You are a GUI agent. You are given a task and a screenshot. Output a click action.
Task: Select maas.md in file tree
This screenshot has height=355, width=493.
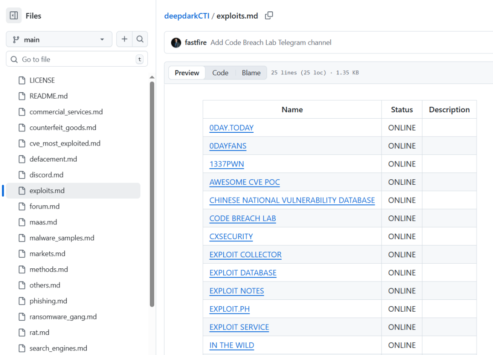pyautogui.click(x=73, y=222)
